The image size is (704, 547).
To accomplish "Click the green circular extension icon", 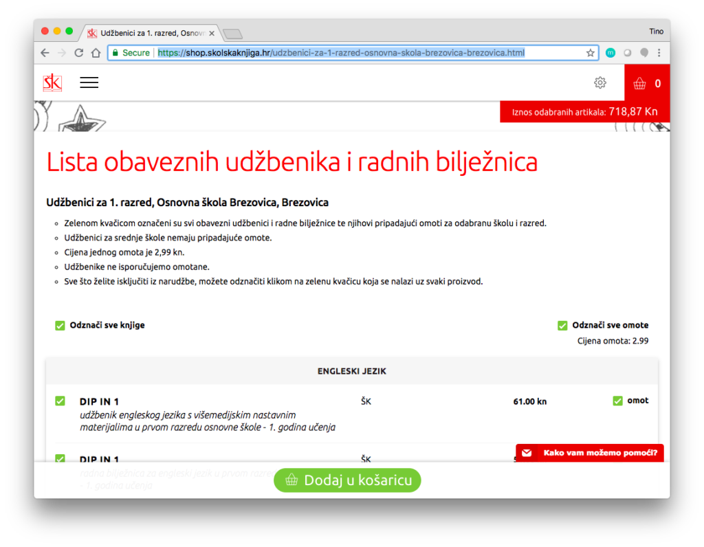I will coord(610,53).
